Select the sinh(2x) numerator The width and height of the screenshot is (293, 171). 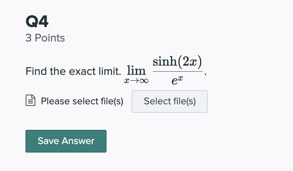click(x=177, y=62)
